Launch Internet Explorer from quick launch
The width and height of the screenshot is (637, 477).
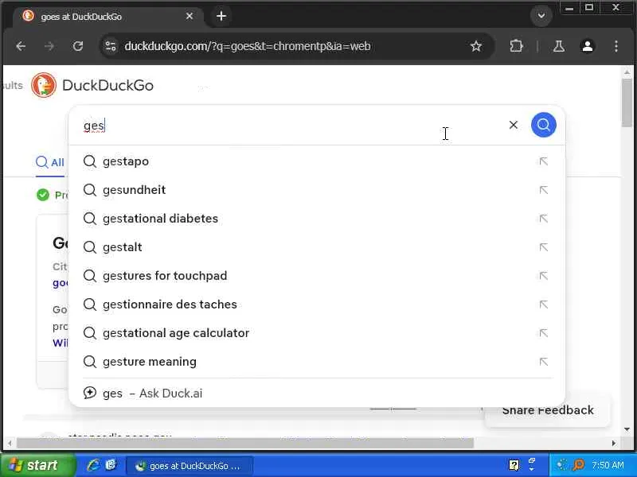point(93,465)
